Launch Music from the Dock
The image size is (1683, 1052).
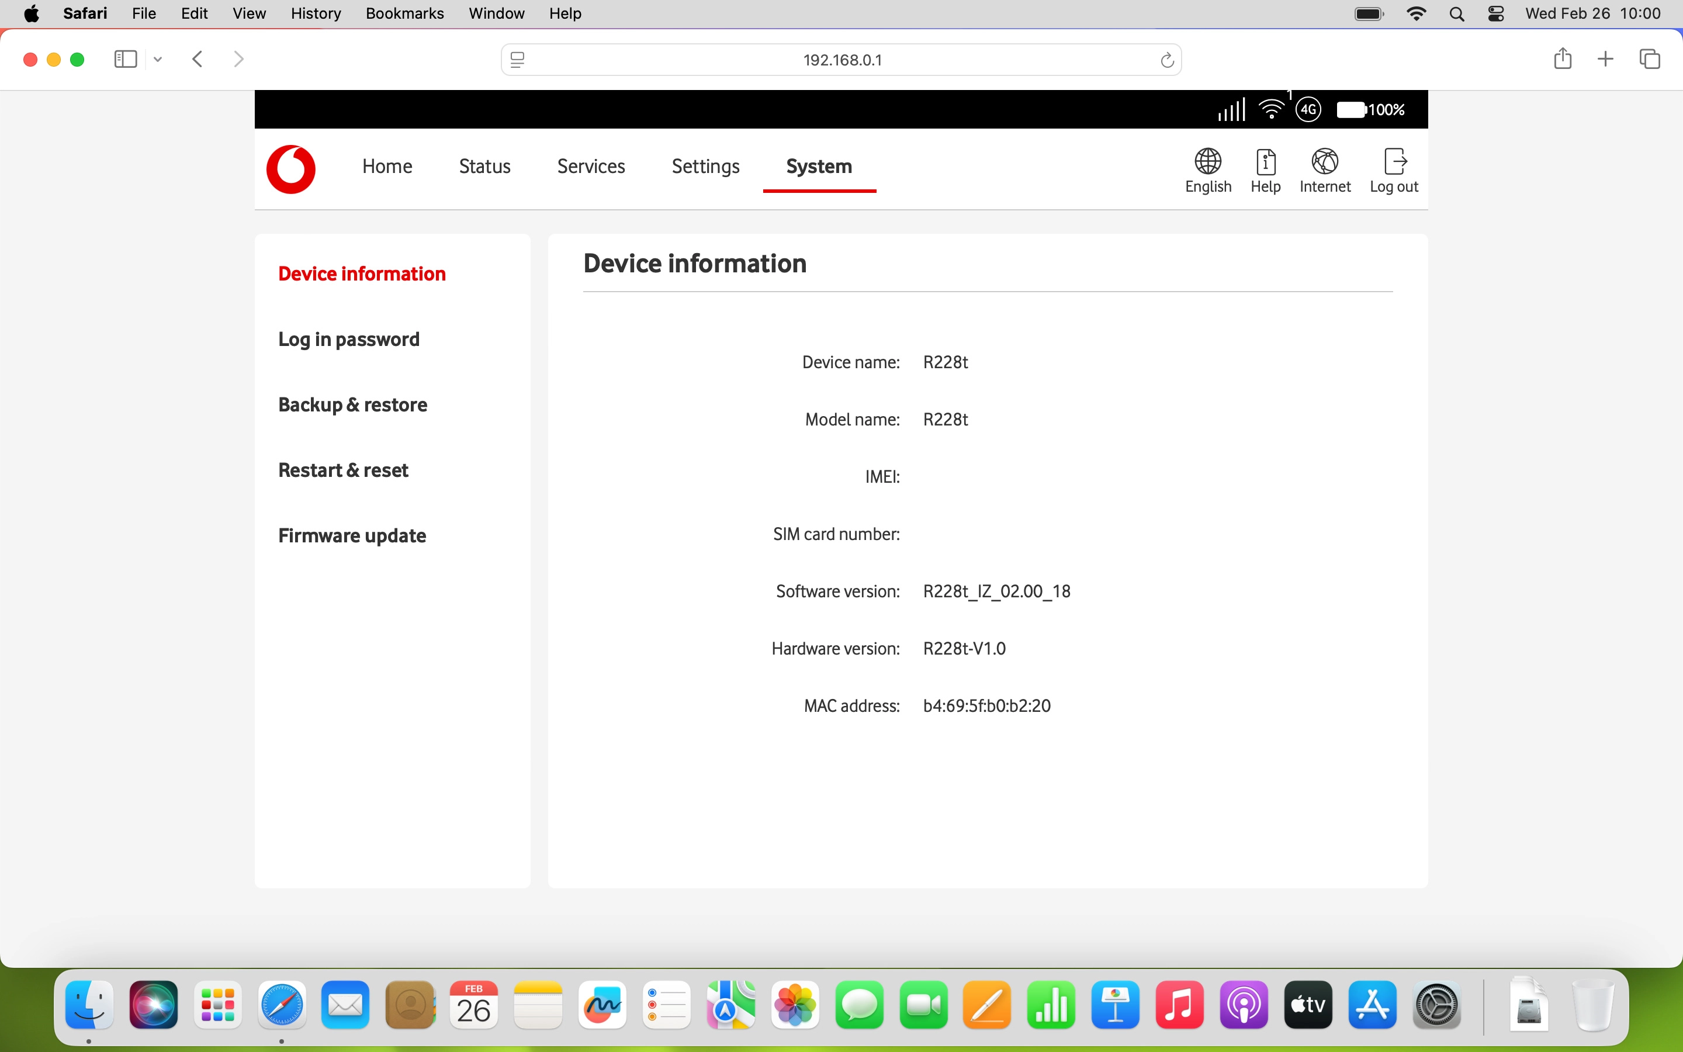(x=1180, y=1005)
